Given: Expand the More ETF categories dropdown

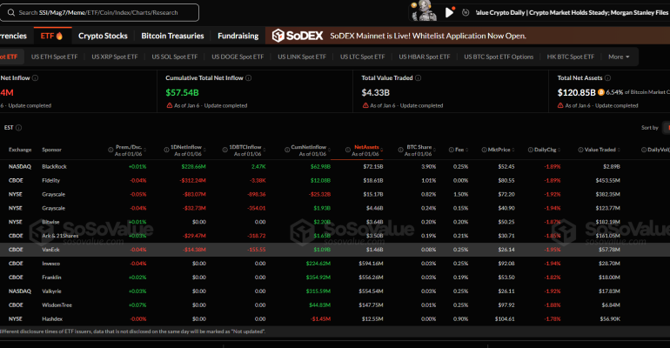Looking at the screenshot, I should 619,57.
